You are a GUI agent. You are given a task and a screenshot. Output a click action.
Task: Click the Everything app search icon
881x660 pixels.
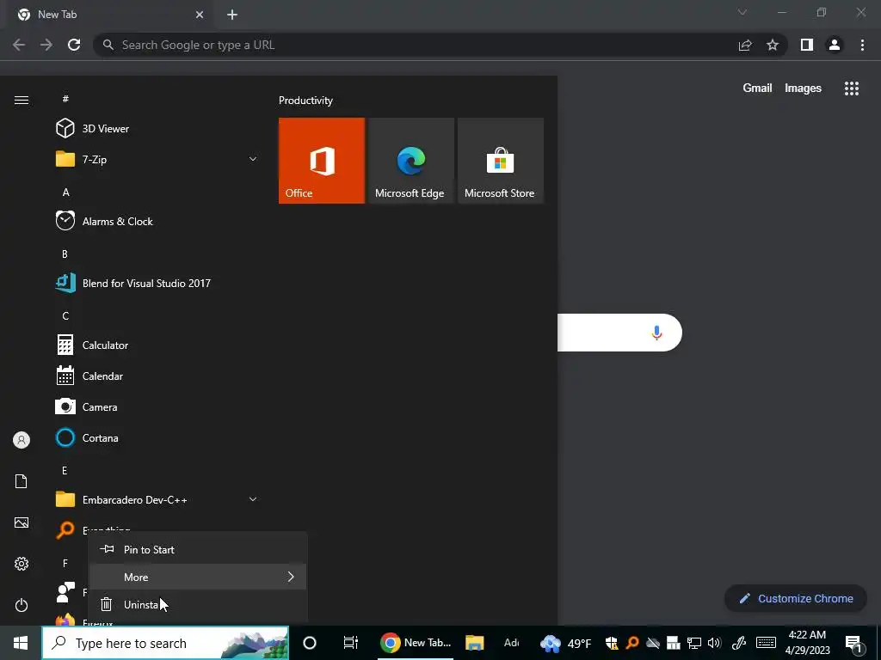click(65, 529)
